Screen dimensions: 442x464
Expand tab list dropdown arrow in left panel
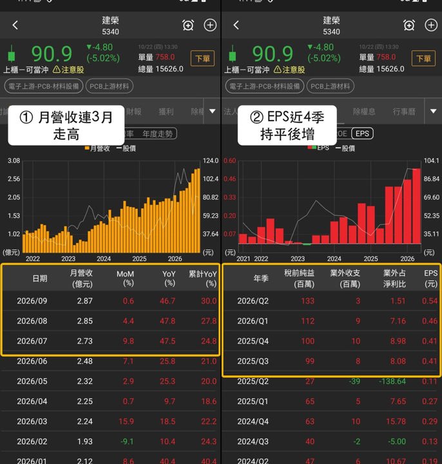(x=213, y=111)
